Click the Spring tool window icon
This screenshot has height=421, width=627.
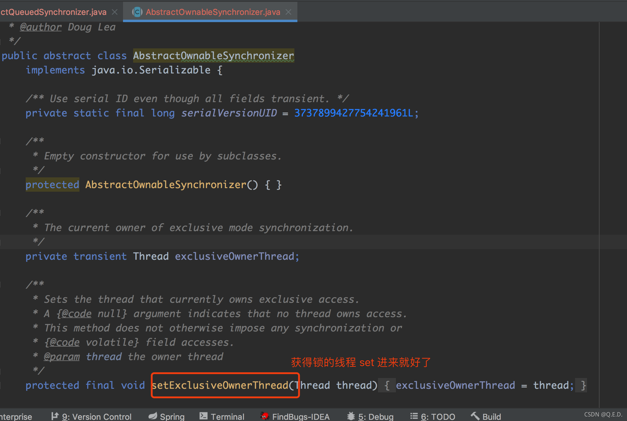point(153,416)
